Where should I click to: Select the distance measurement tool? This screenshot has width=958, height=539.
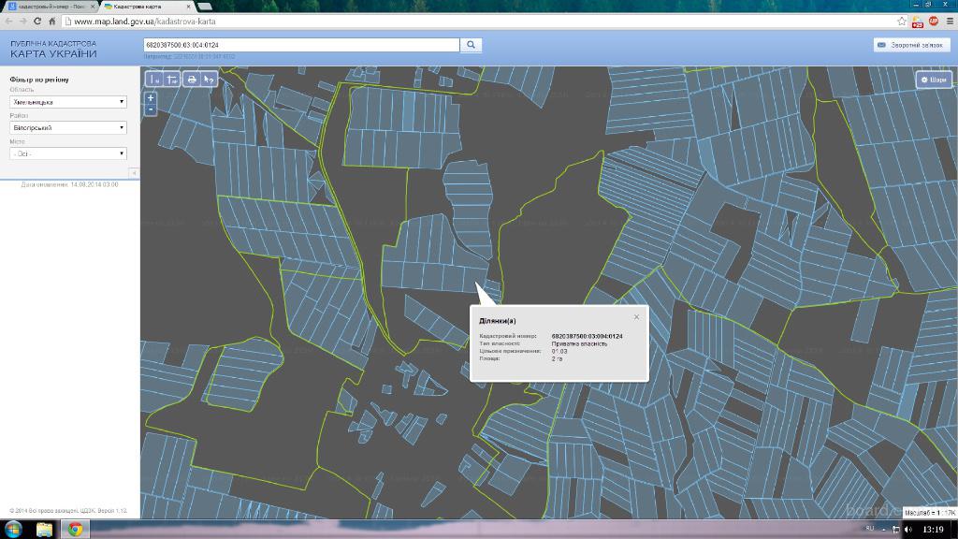[155, 80]
